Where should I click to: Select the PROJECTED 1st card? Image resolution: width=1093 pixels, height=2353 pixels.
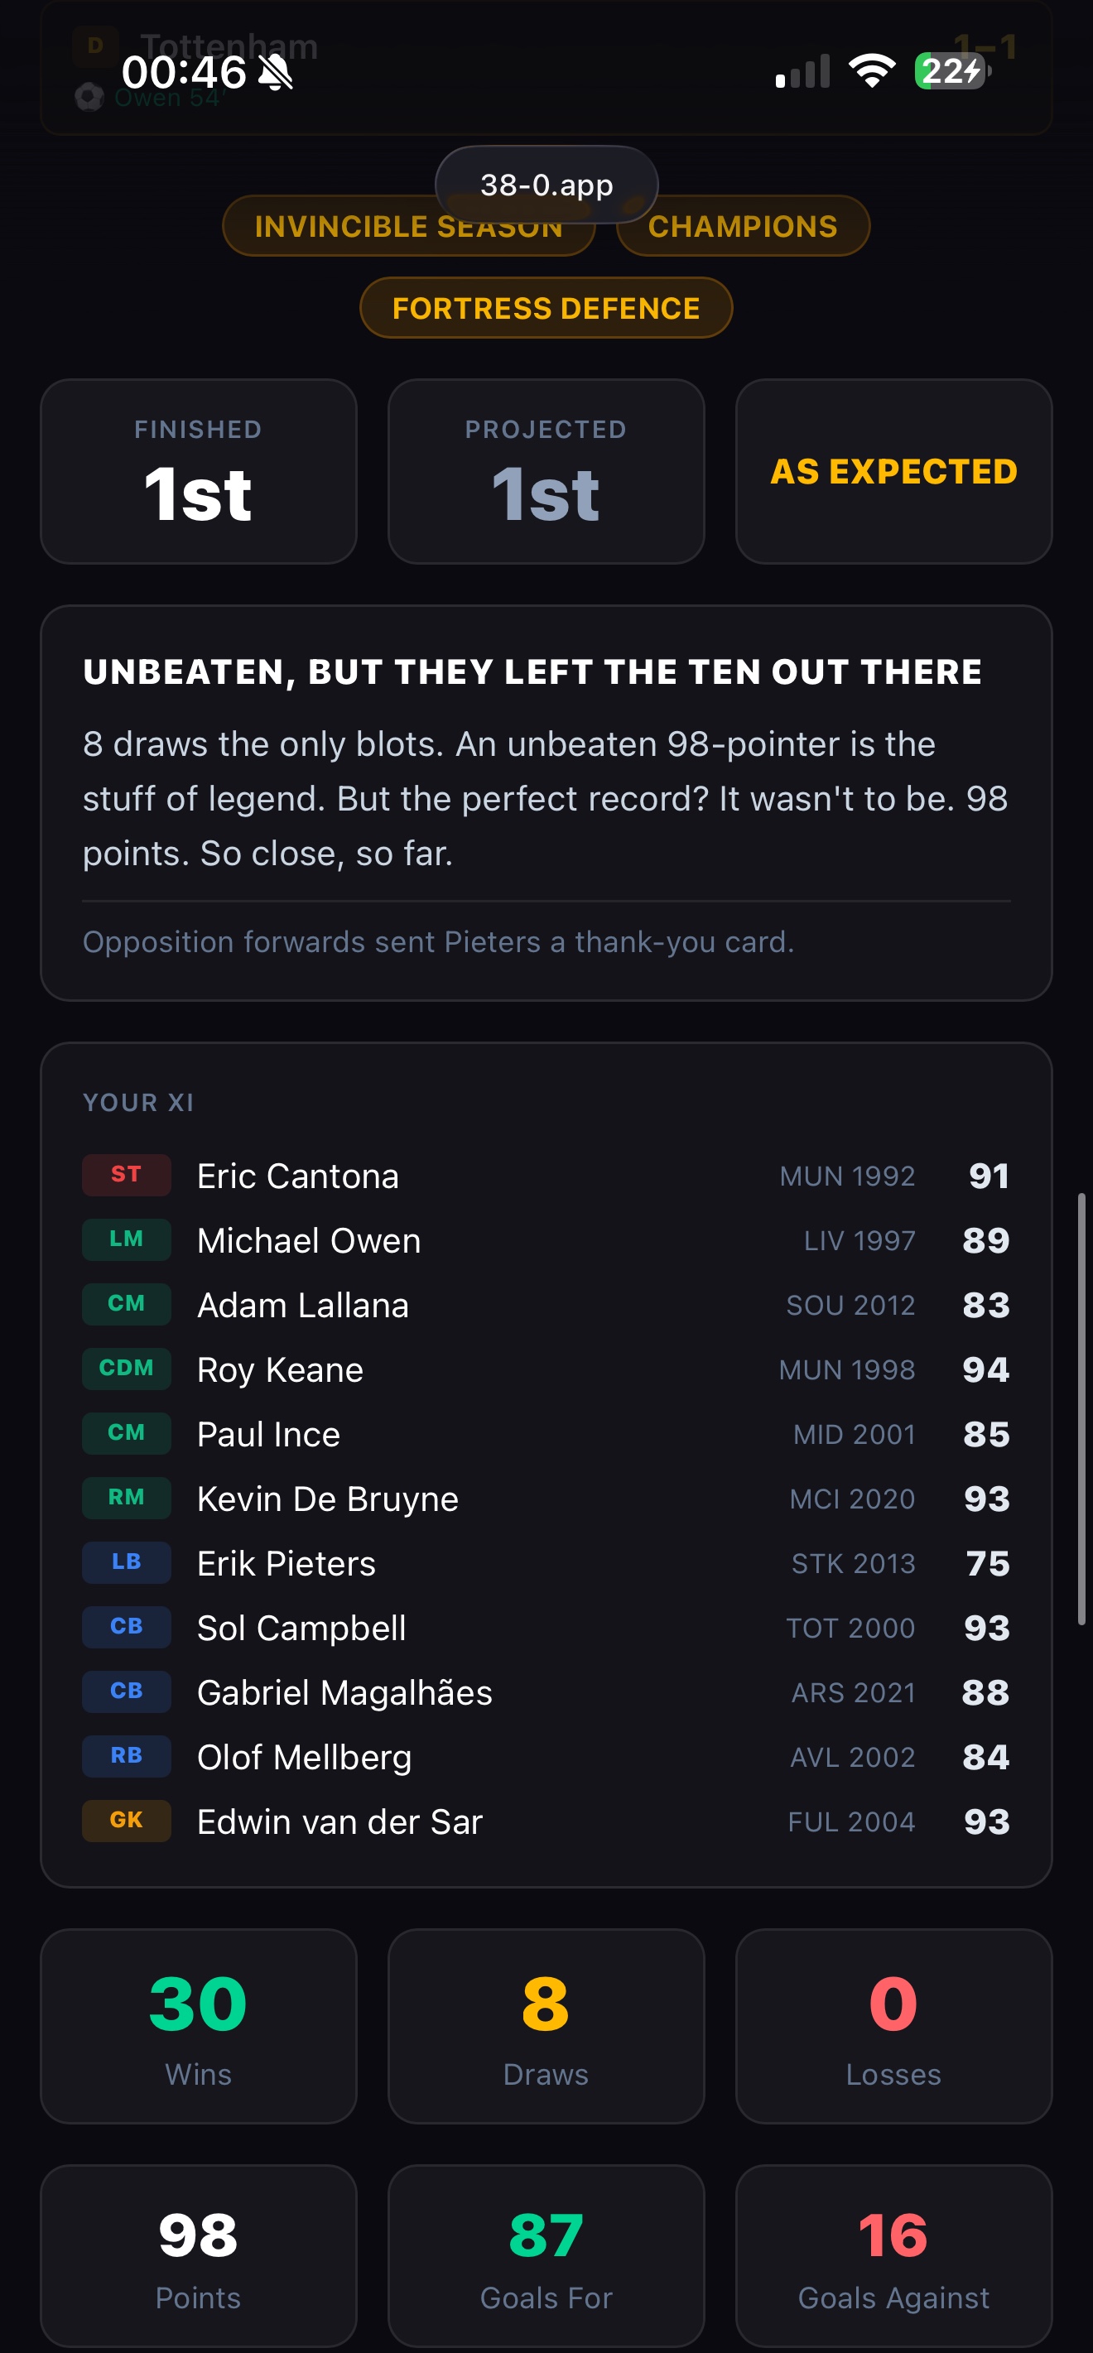(x=546, y=471)
